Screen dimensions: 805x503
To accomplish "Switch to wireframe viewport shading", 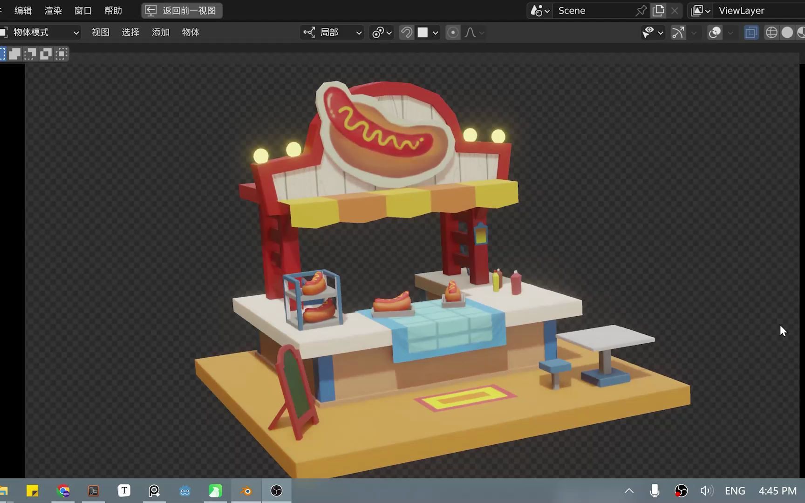I will [x=771, y=33].
